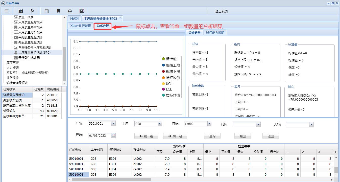Screen dimensions: 340x182
Task: Click the 标准值 legend color marker
Action: [163, 59]
